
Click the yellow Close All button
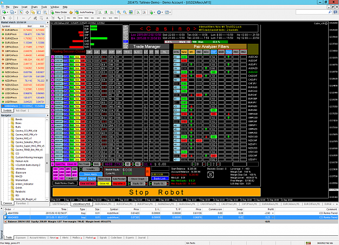tap(105, 183)
